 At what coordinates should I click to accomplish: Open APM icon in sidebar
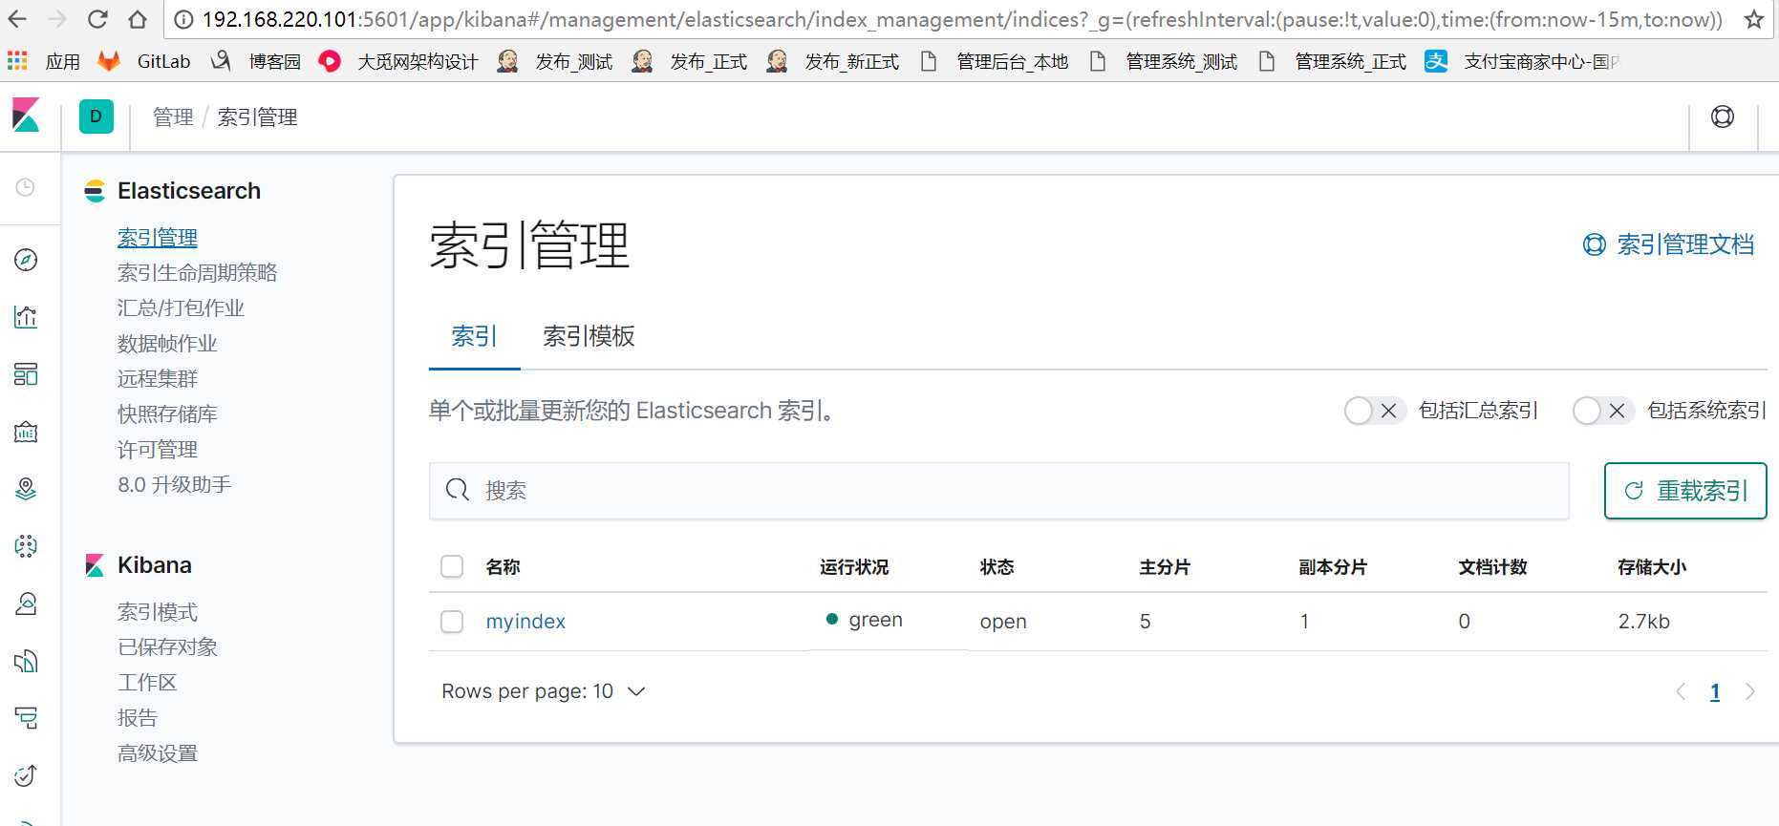pyautogui.click(x=26, y=718)
